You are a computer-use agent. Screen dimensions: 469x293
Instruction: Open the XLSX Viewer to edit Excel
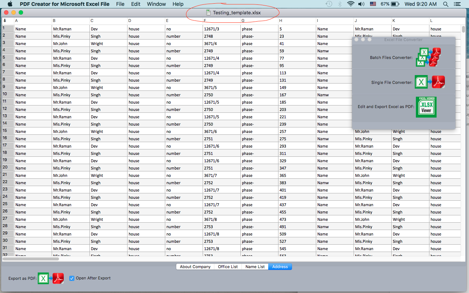tap(426, 107)
